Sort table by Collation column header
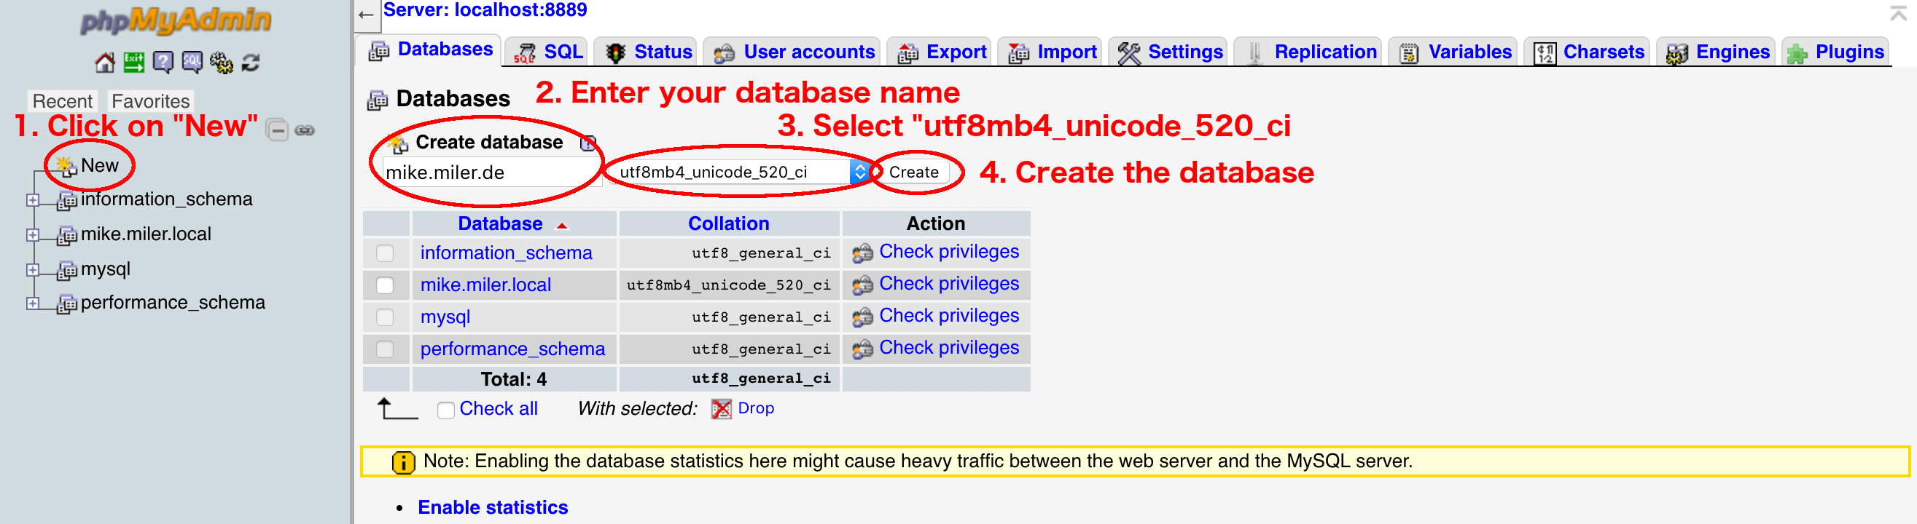 click(728, 223)
